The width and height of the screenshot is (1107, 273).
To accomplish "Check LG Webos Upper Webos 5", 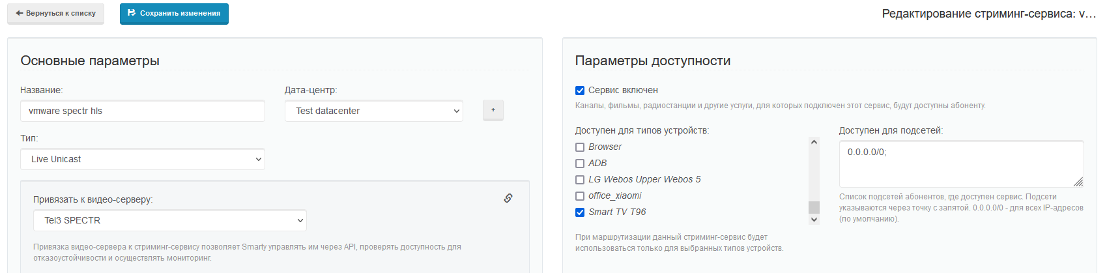I will coord(580,180).
